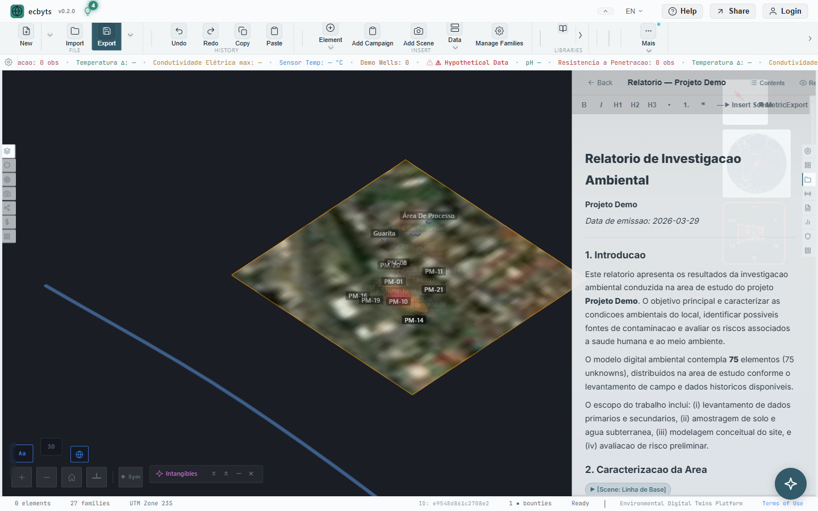Apply H2 heading style
The width and height of the screenshot is (818, 511).
[635, 105]
